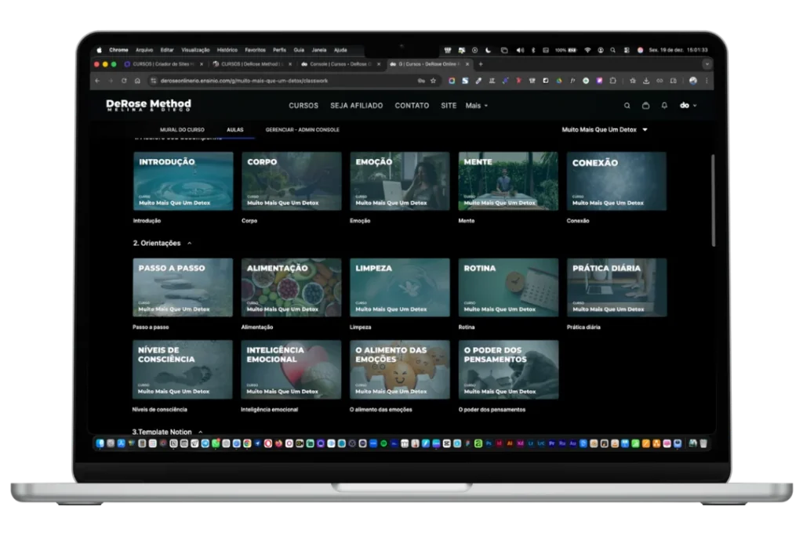Screen dimensions: 803x535
Task: Open Finder in the Dock
Action: 100,443
